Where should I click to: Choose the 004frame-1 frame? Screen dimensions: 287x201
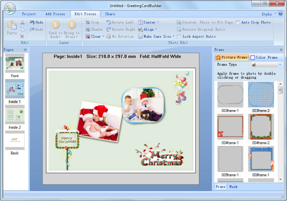pos(230,127)
